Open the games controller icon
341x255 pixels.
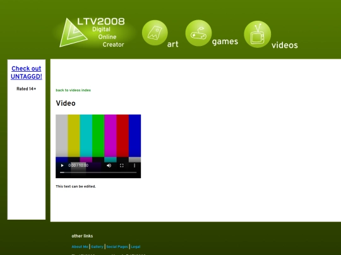(198, 33)
